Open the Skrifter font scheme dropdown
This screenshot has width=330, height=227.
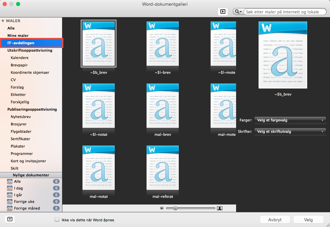coord(290,131)
